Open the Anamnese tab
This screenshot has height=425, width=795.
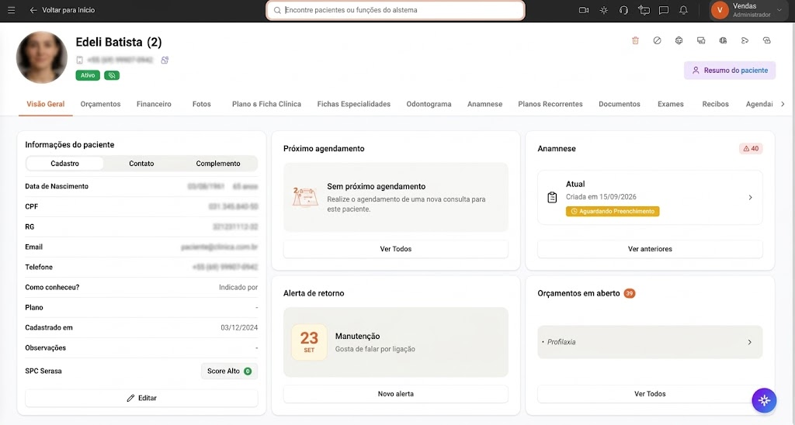[x=484, y=104]
